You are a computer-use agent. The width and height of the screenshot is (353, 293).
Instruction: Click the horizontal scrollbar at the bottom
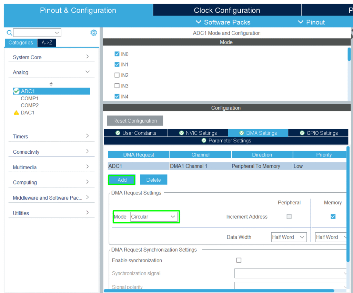pyautogui.click(x=217, y=291)
